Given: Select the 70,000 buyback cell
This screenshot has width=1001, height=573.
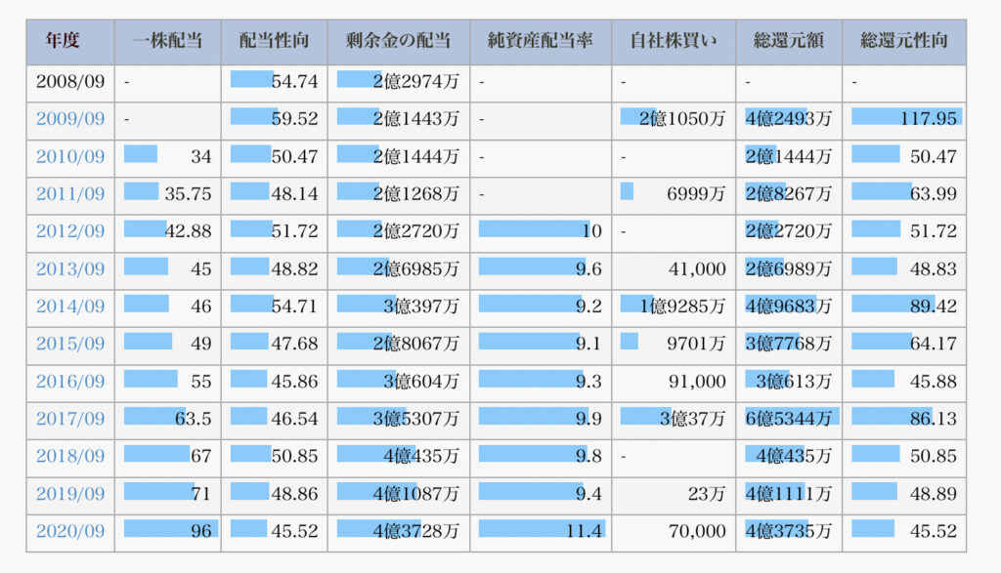Looking at the screenshot, I should pyautogui.click(x=674, y=532).
